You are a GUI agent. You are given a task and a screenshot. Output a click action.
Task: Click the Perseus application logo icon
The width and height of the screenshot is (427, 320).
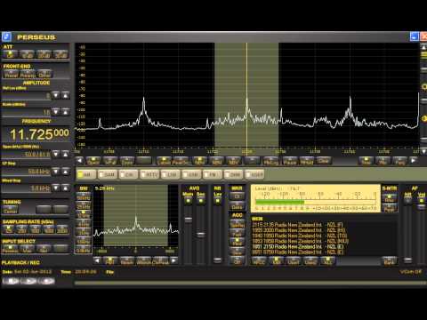click(x=6, y=37)
